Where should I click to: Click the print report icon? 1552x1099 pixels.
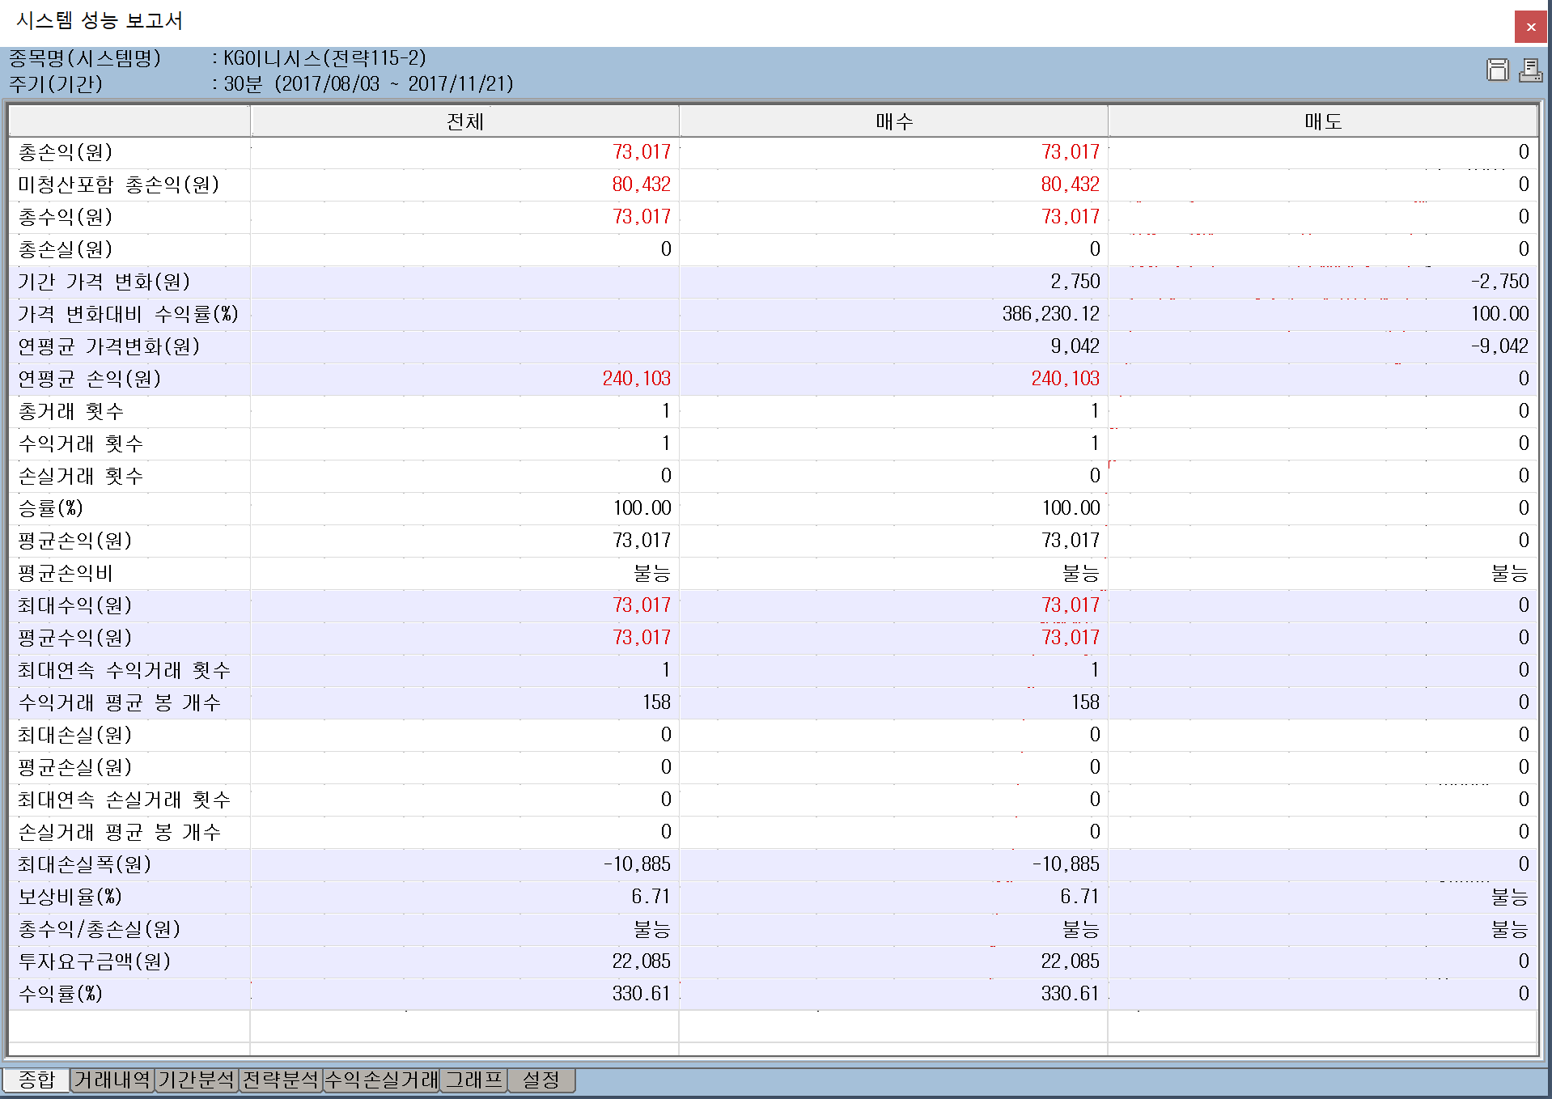click(1529, 70)
